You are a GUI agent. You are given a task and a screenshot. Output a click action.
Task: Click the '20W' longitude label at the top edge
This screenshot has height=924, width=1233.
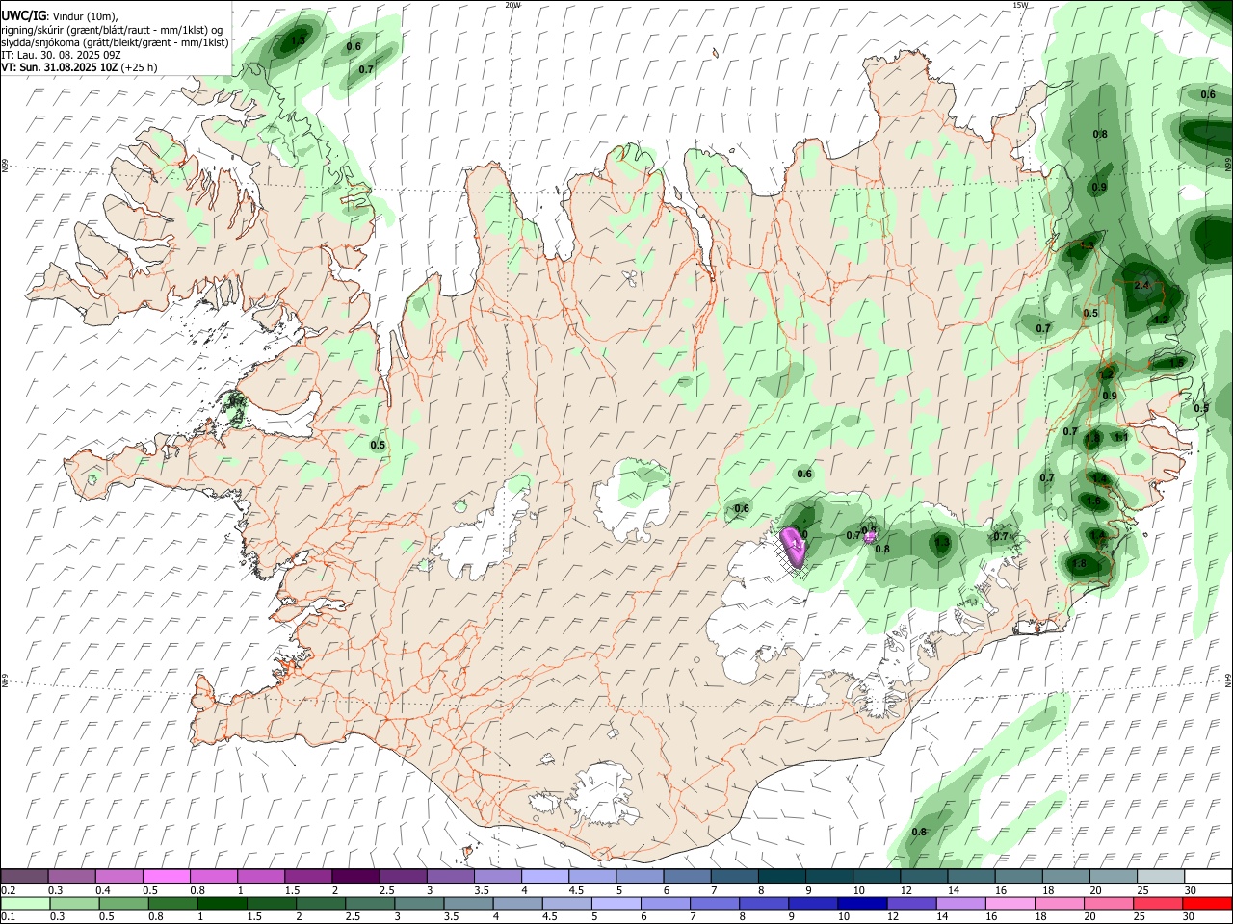[512, 5]
